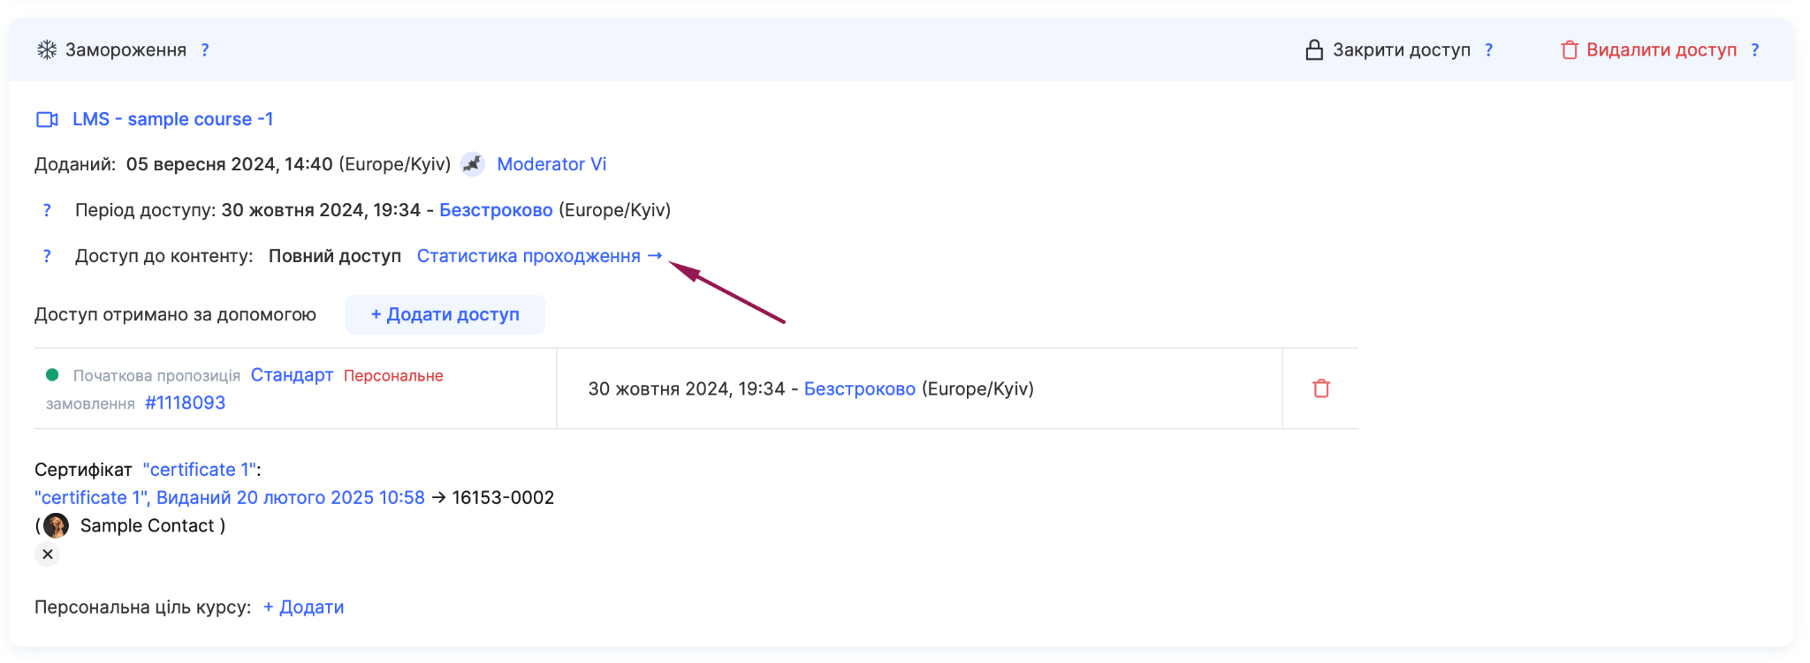Click the + Додати доступ button

click(x=445, y=314)
